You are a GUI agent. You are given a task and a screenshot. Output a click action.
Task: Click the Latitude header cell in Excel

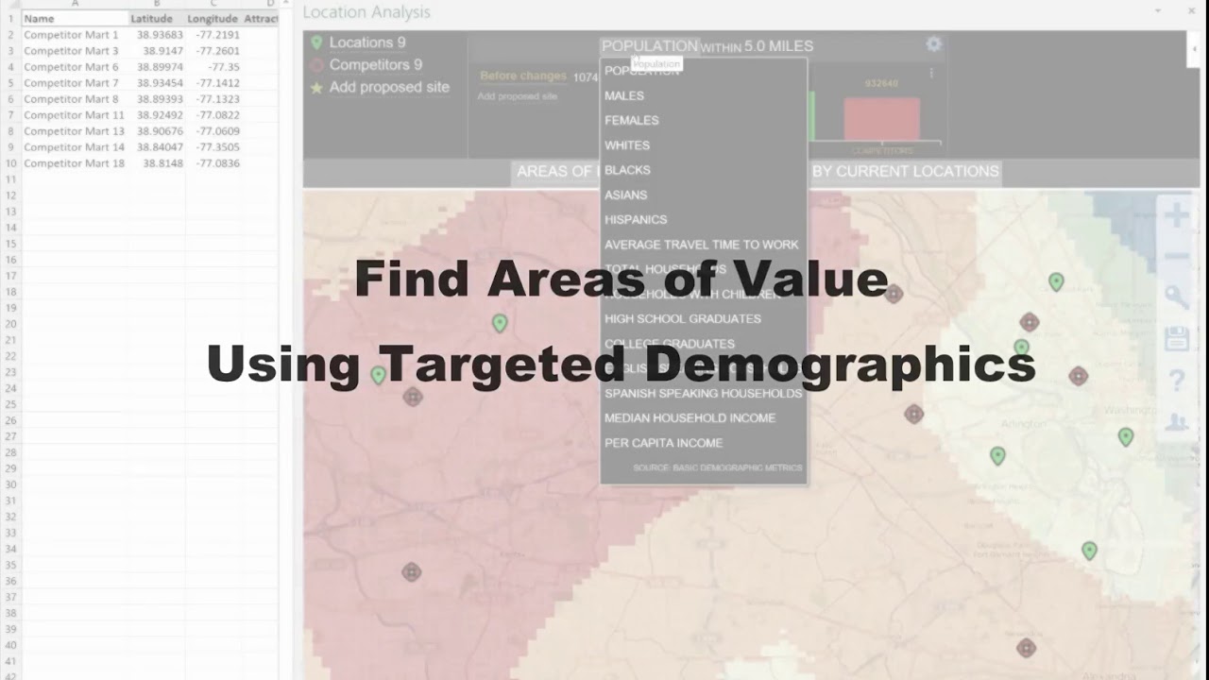(x=156, y=19)
